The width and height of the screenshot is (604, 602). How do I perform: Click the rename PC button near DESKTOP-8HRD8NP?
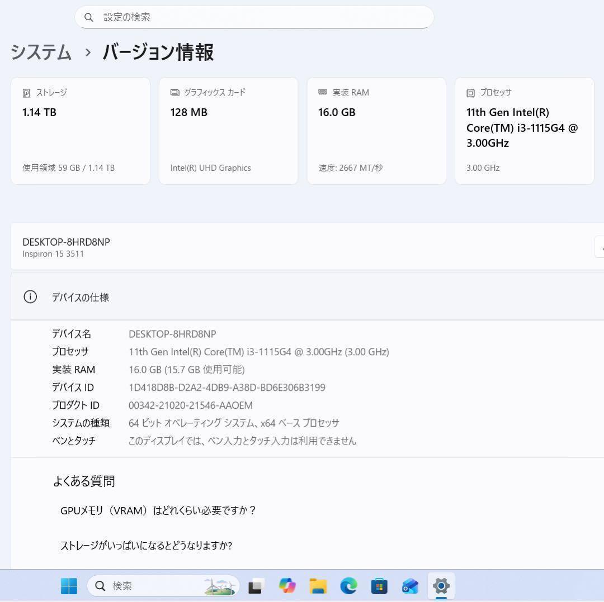pyautogui.click(x=601, y=247)
